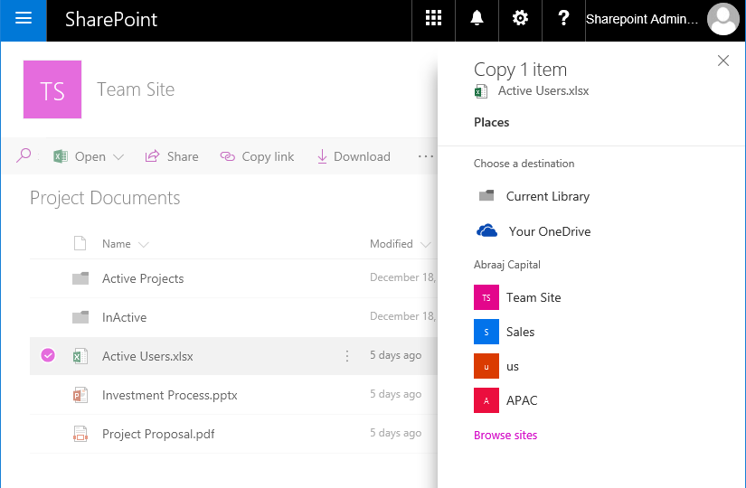
Task: Open the app launcher waffle grid
Action: point(433,19)
